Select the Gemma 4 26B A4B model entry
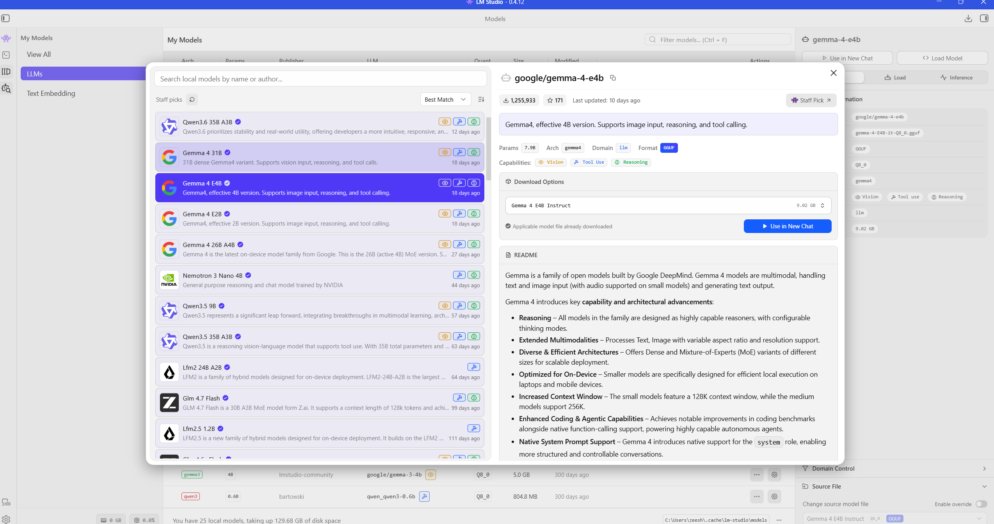 (320, 249)
